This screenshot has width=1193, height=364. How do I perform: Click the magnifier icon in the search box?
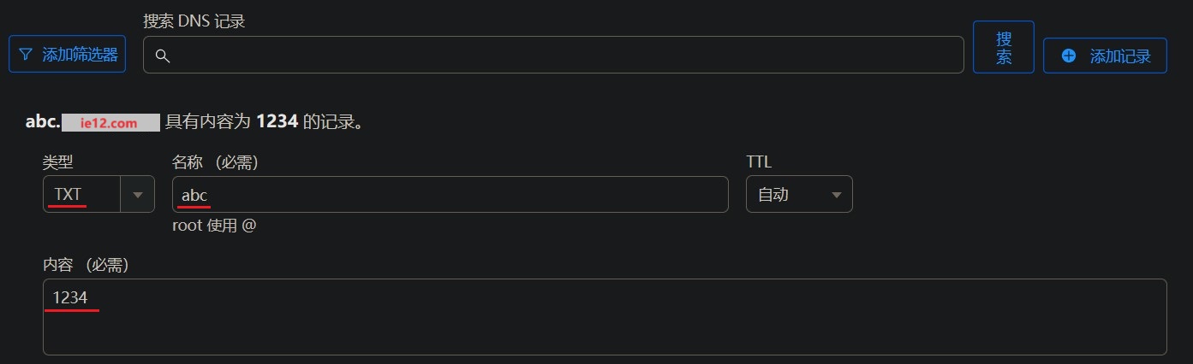[x=162, y=56]
